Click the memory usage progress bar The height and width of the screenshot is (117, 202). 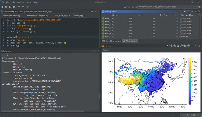(190, 115)
